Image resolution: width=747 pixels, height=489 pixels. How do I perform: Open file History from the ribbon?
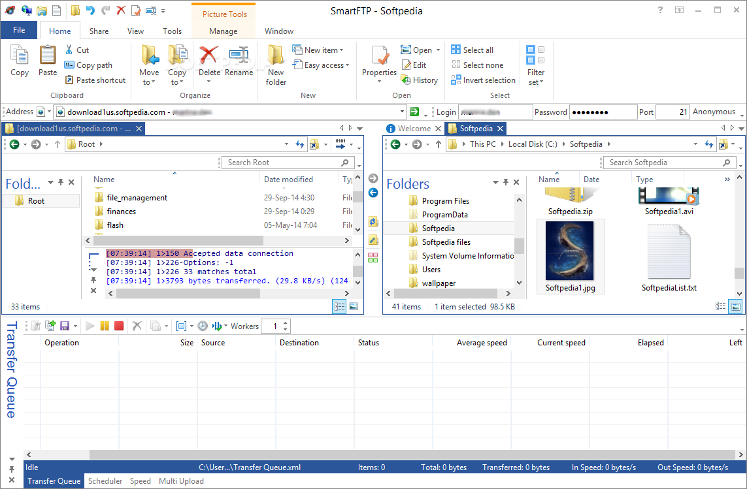pyautogui.click(x=419, y=80)
